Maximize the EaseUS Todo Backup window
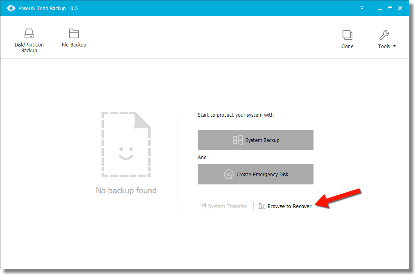Screen dimensions: 415x275 390,9
